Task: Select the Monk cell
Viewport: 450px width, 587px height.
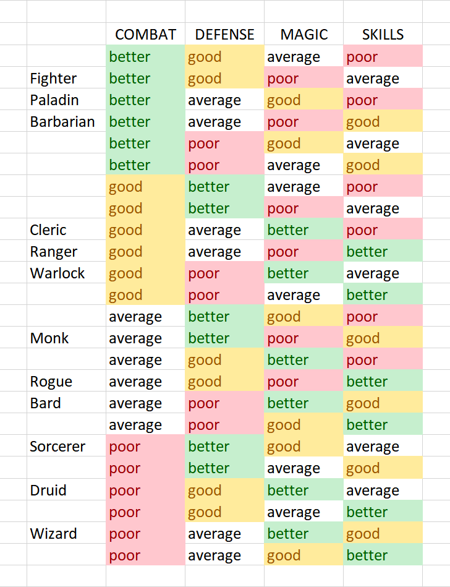Action: click(x=66, y=338)
